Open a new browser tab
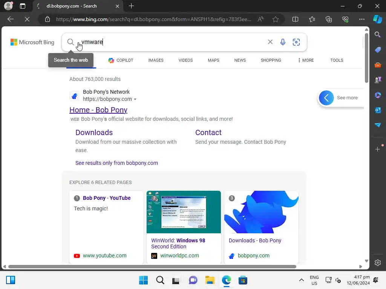This screenshot has height=289, width=386. [131, 6]
